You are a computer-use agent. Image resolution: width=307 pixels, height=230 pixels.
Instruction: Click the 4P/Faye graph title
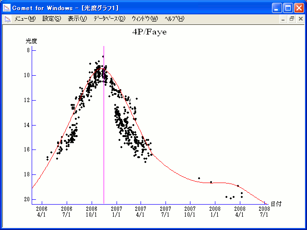tap(149, 32)
